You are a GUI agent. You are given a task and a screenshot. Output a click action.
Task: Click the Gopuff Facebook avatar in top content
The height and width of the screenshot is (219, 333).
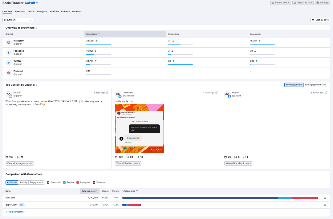(227, 95)
